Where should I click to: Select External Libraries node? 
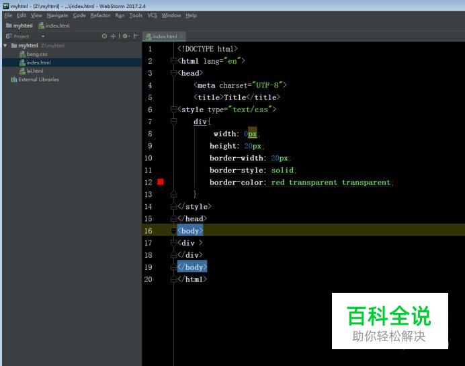click(x=35, y=80)
